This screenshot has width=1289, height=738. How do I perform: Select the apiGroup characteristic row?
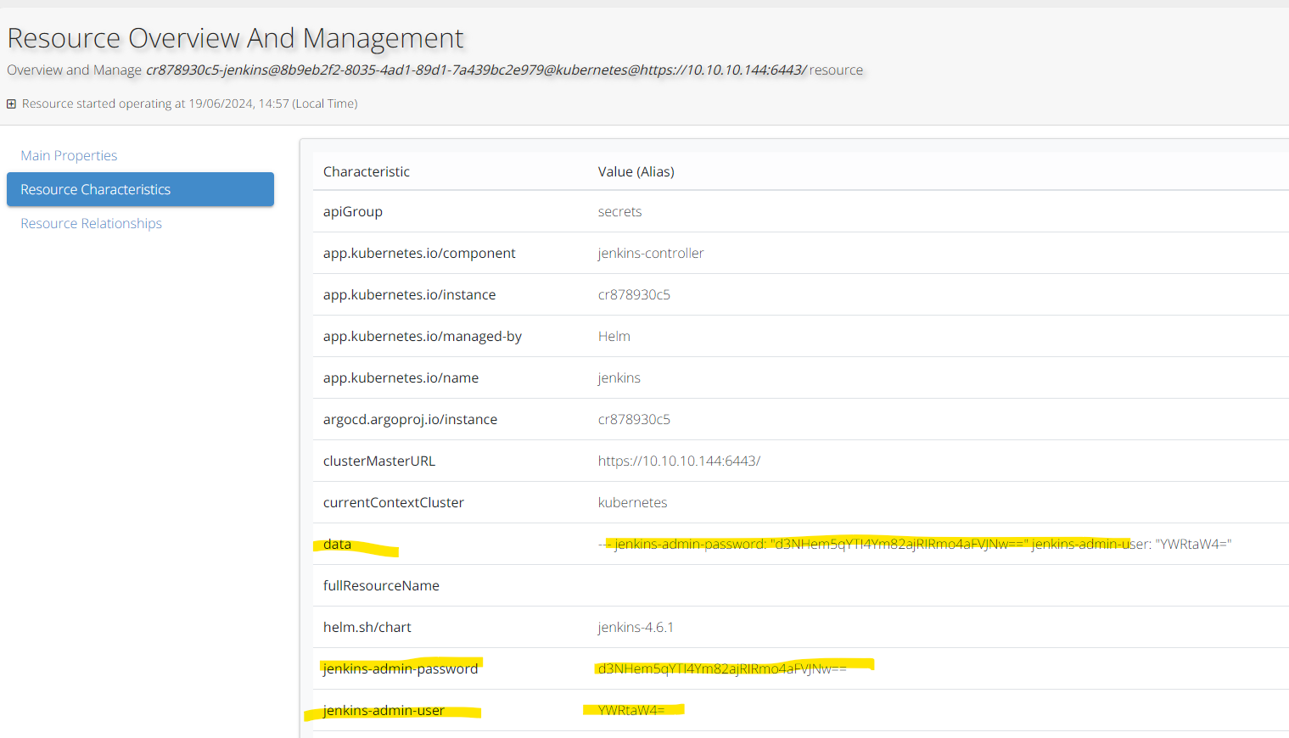[x=352, y=212]
